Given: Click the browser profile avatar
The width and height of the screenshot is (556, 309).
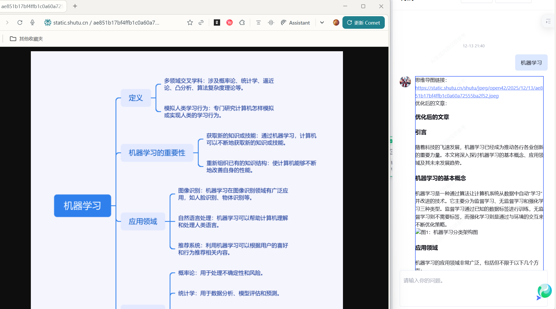Looking at the screenshot, I should (336, 22).
